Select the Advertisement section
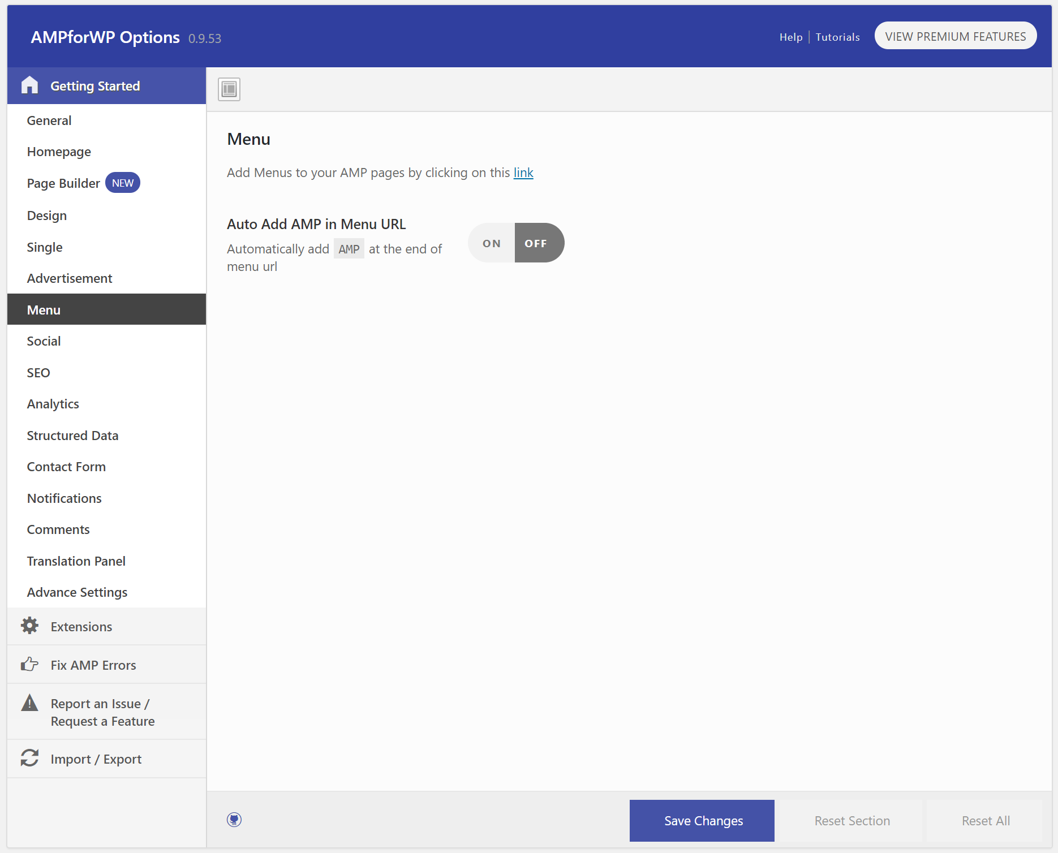The height and width of the screenshot is (853, 1058). click(x=70, y=278)
